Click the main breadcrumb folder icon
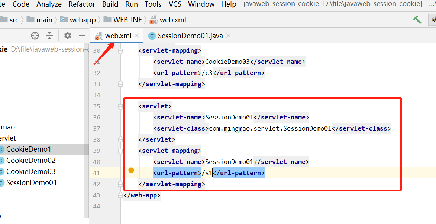436x224 pixels. coord(30,19)
